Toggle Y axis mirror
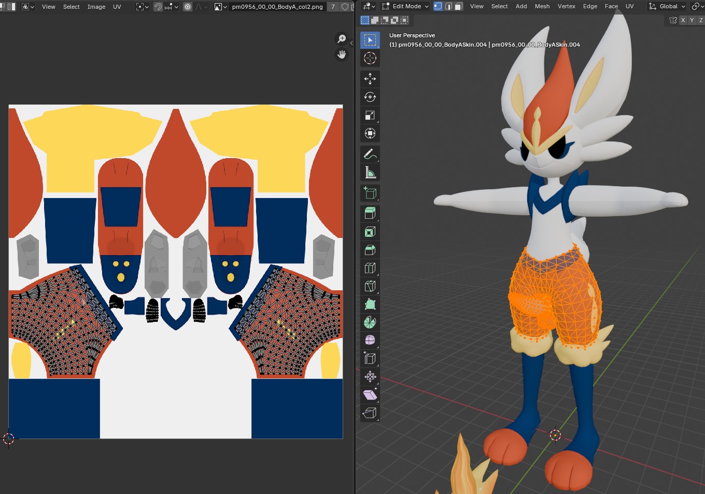Image resolution: width=705 pixels, height=494 pixels. [692, 20]
